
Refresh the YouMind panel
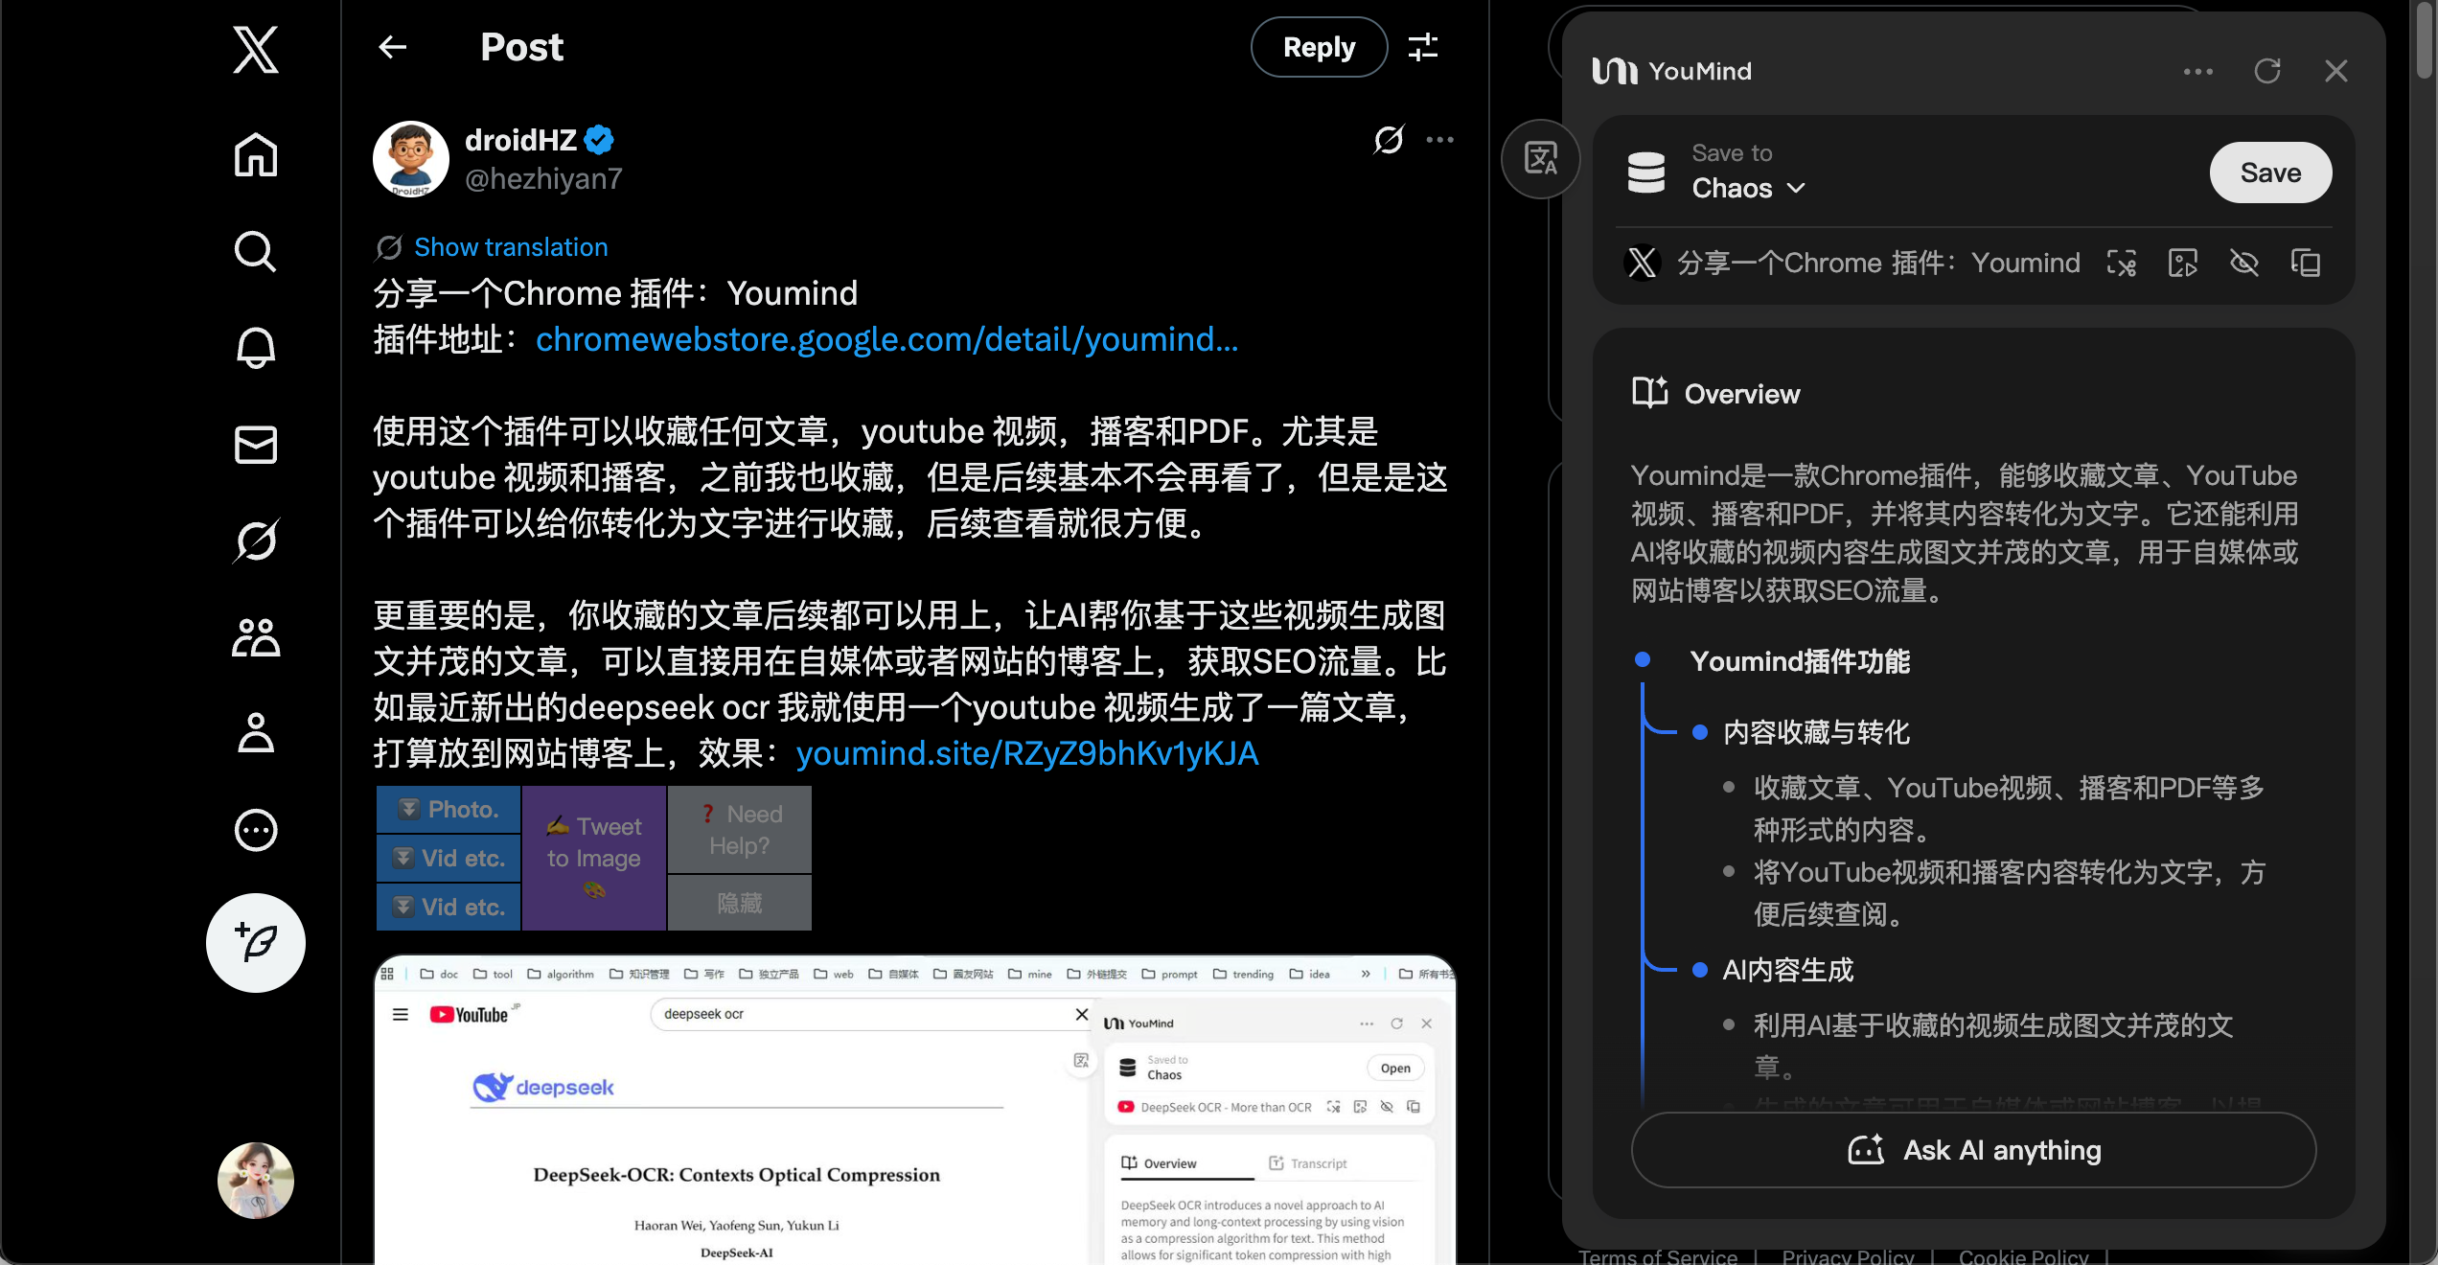(x=2268, y=71)
